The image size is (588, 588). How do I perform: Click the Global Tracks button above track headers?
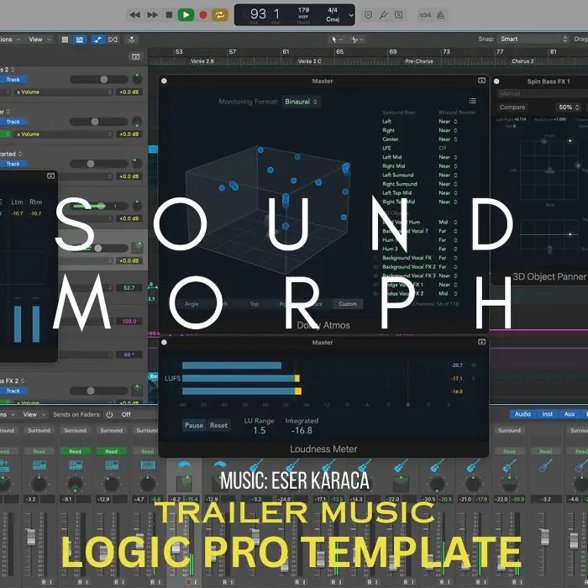point(136,56)
